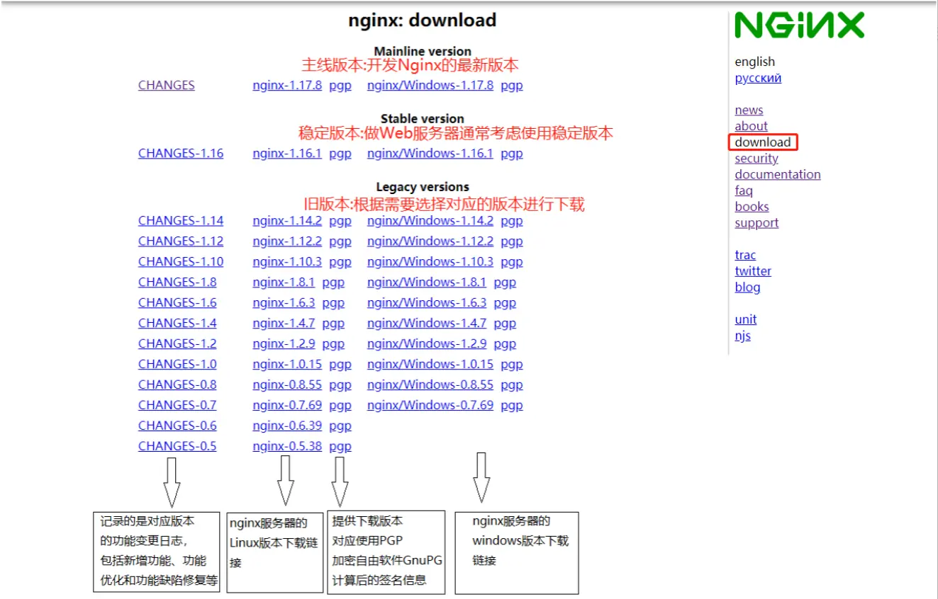Download nginx/Windows-1.17.8
The height and width of the screenshot is (599, 938).
pos(430,85)
